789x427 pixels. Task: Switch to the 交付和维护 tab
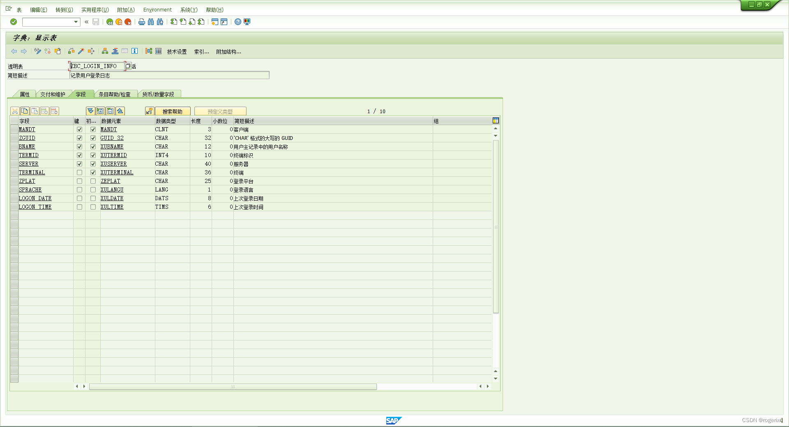pos(53,94)
